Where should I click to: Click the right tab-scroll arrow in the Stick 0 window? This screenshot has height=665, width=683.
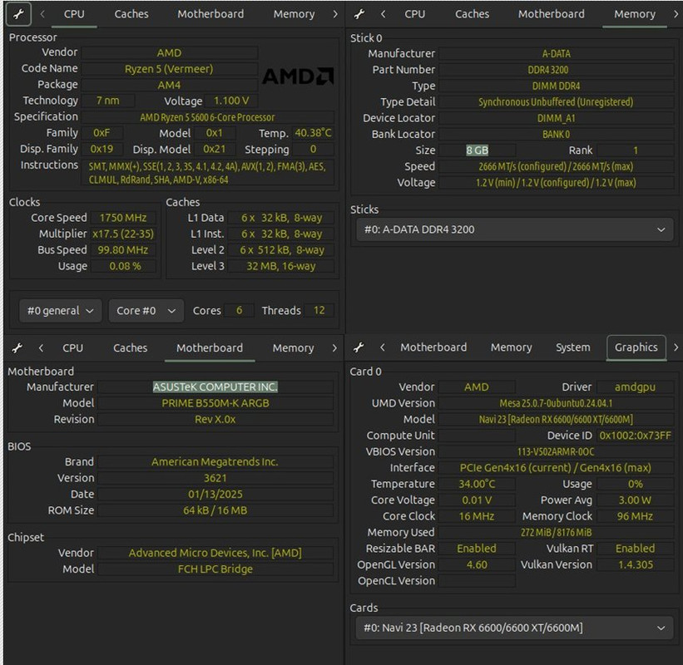[x=676, y=14]
